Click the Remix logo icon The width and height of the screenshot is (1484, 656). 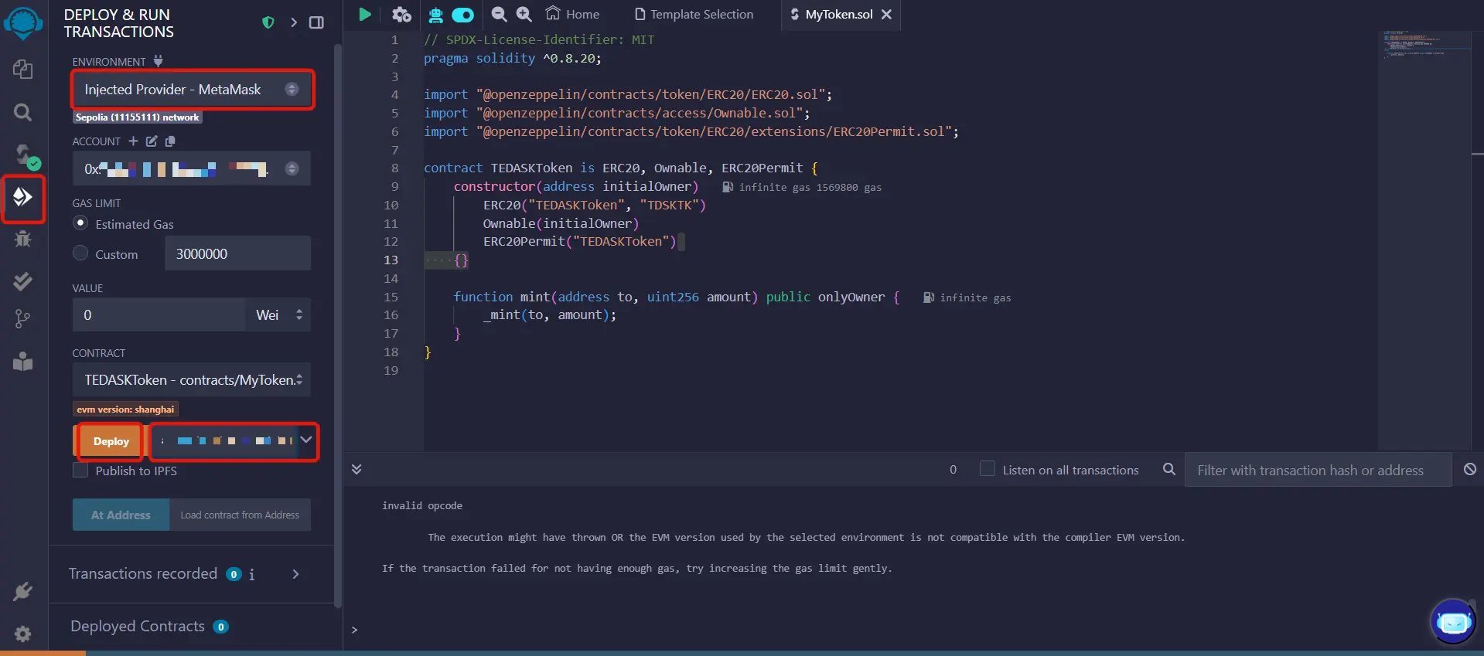click(23, 22)
